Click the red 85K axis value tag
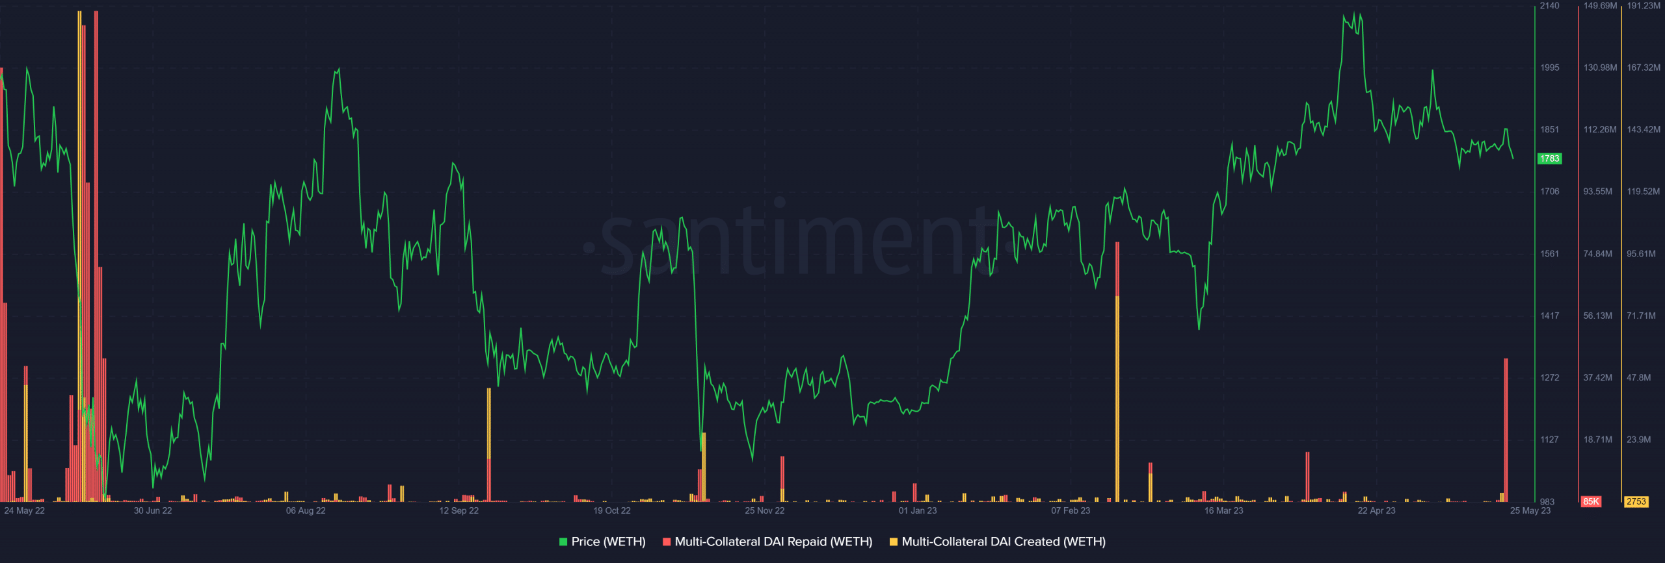The width and height of the screenshot is (1665, 563). [x=1591, y=501]
